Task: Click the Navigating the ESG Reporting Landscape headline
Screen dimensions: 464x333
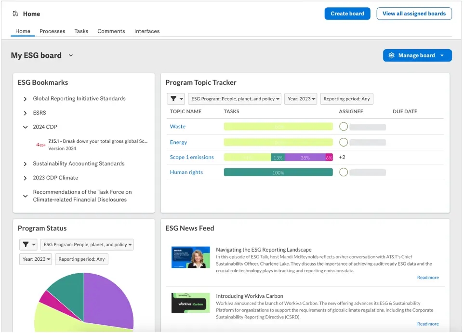Action: tap(264, 250)
